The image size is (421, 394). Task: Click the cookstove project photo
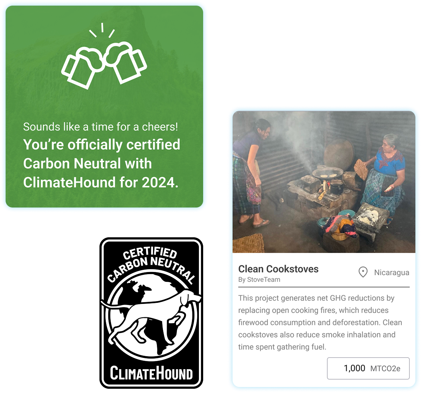coord(324,182)
